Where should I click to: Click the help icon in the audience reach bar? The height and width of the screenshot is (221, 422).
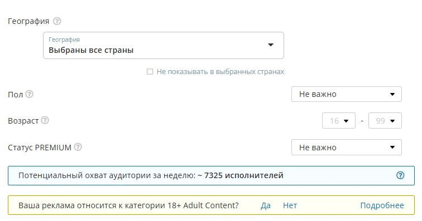[x=400, y=175]
